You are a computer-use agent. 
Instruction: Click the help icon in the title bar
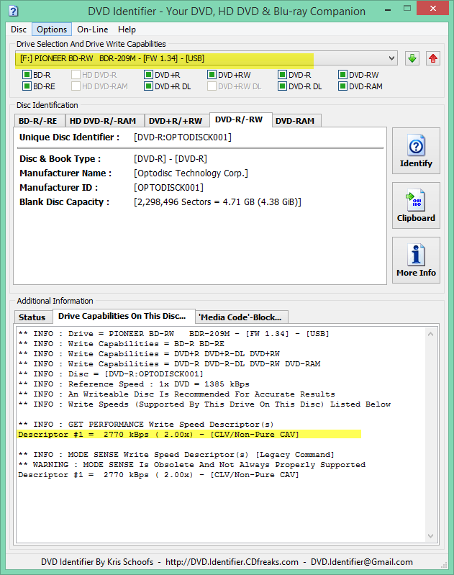point(13,11)
